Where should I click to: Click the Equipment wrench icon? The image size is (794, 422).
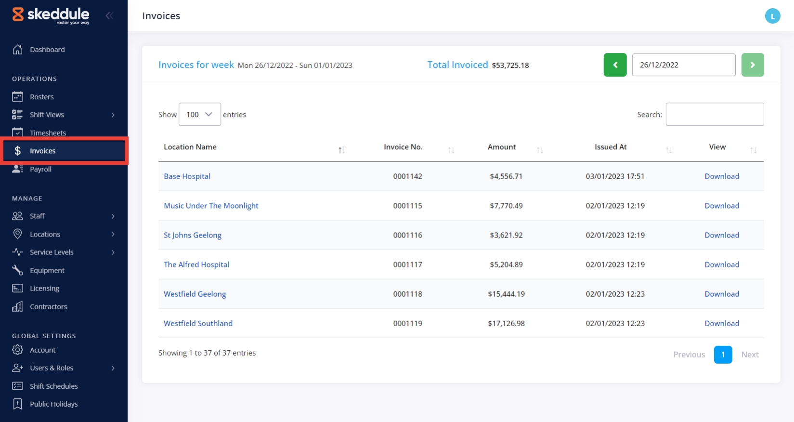[x=18, y=270]
